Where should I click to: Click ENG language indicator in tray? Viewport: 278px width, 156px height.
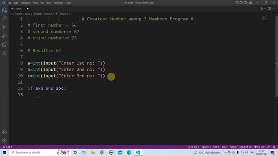[252, 153]
